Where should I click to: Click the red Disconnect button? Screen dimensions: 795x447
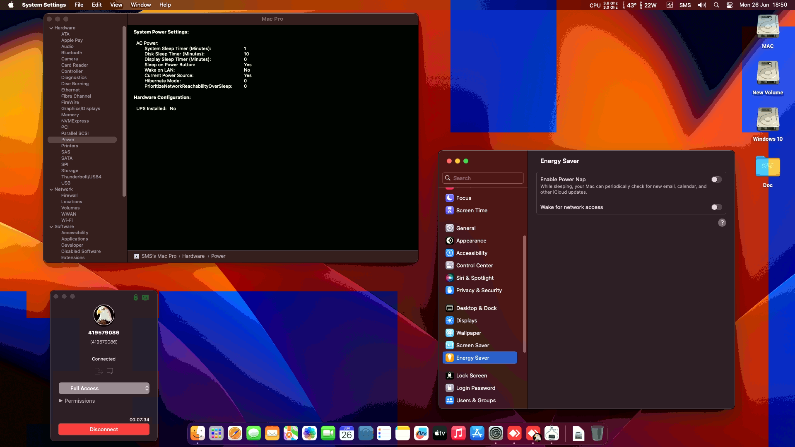pyautogui.click(x=104, y=429)
